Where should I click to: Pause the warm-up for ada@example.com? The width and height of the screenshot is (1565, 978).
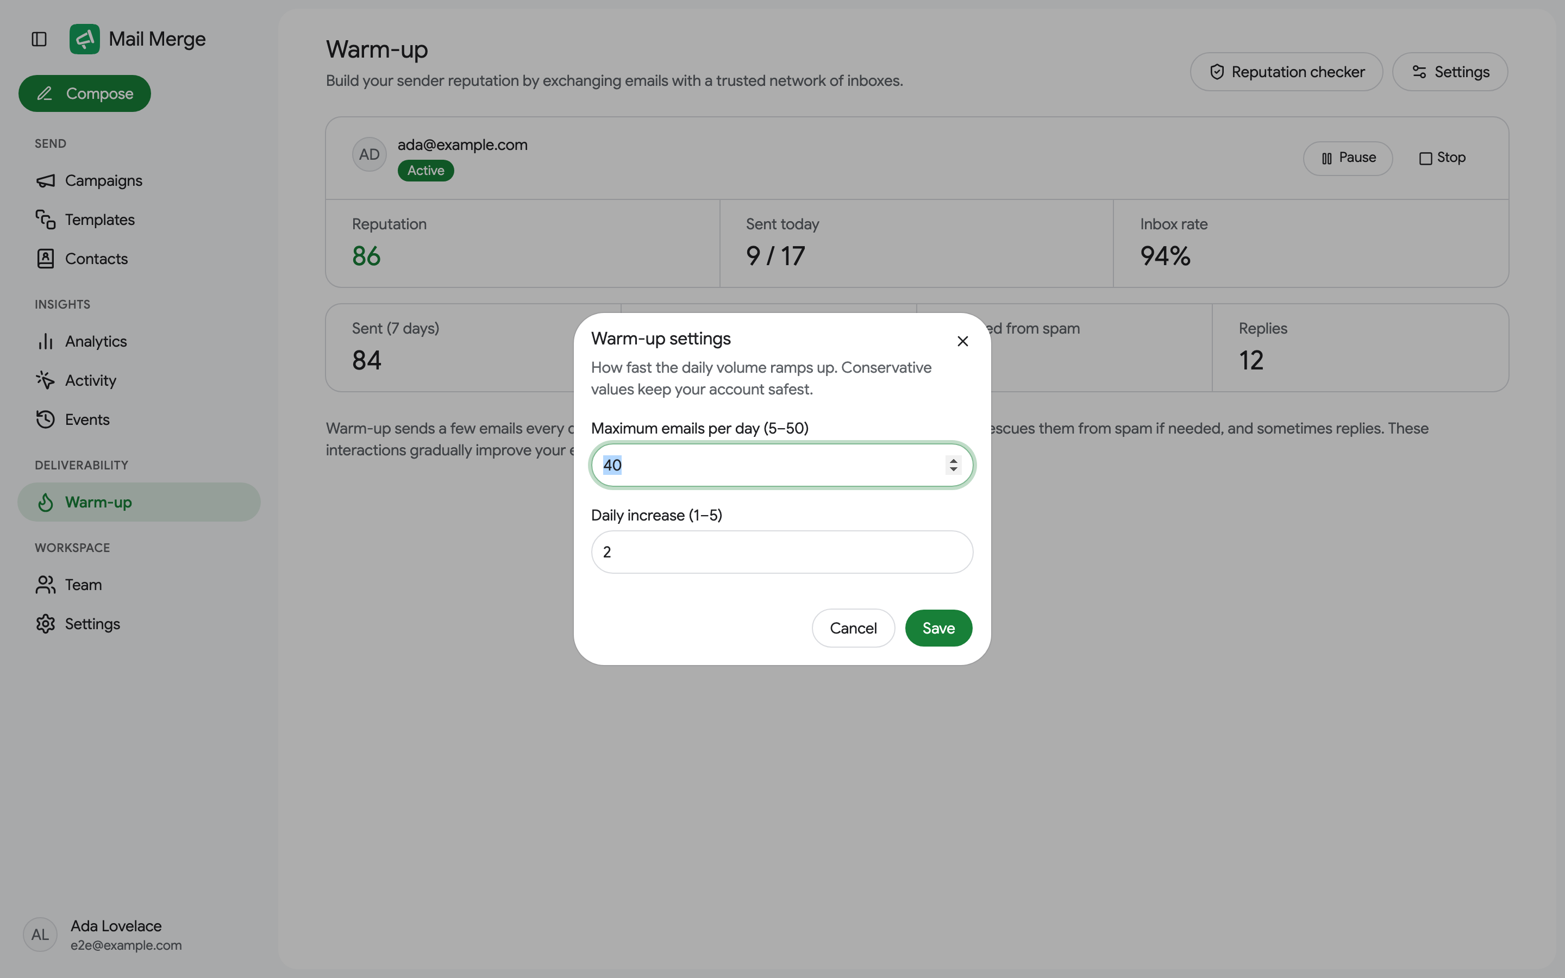click(1348, 158)
